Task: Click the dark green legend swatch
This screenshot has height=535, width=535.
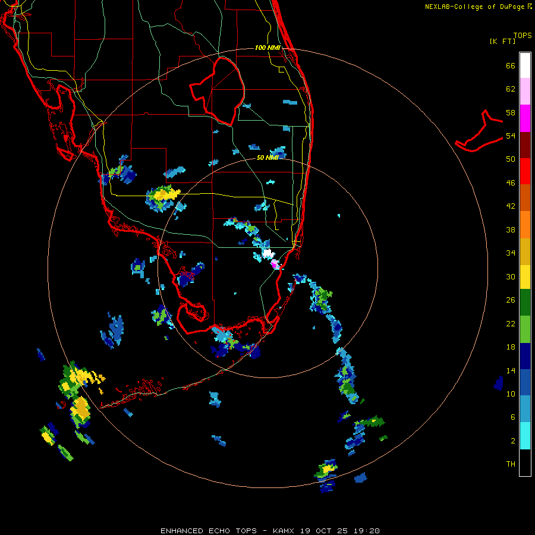Action: pyautogui.click(x=525, y=303)
